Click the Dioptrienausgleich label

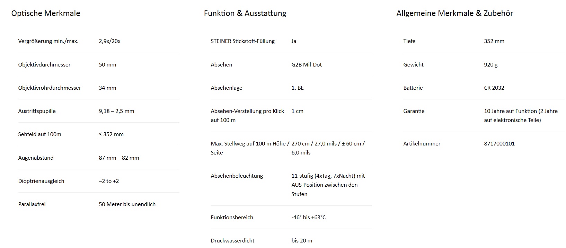(41, 181)
